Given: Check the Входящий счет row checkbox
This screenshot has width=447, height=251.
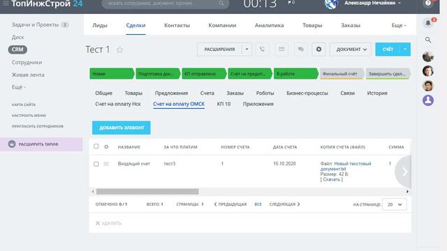Looking at the screenshot, I should point(96,164).
